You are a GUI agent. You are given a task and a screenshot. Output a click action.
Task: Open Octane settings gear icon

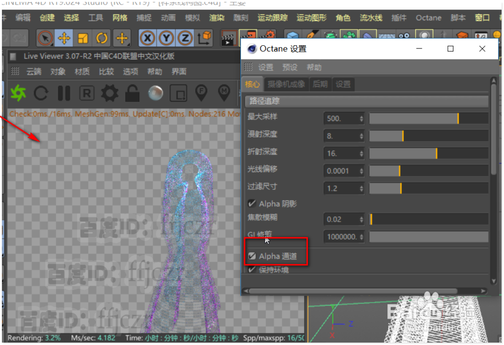pyautogui.click(x=109, y=93)
